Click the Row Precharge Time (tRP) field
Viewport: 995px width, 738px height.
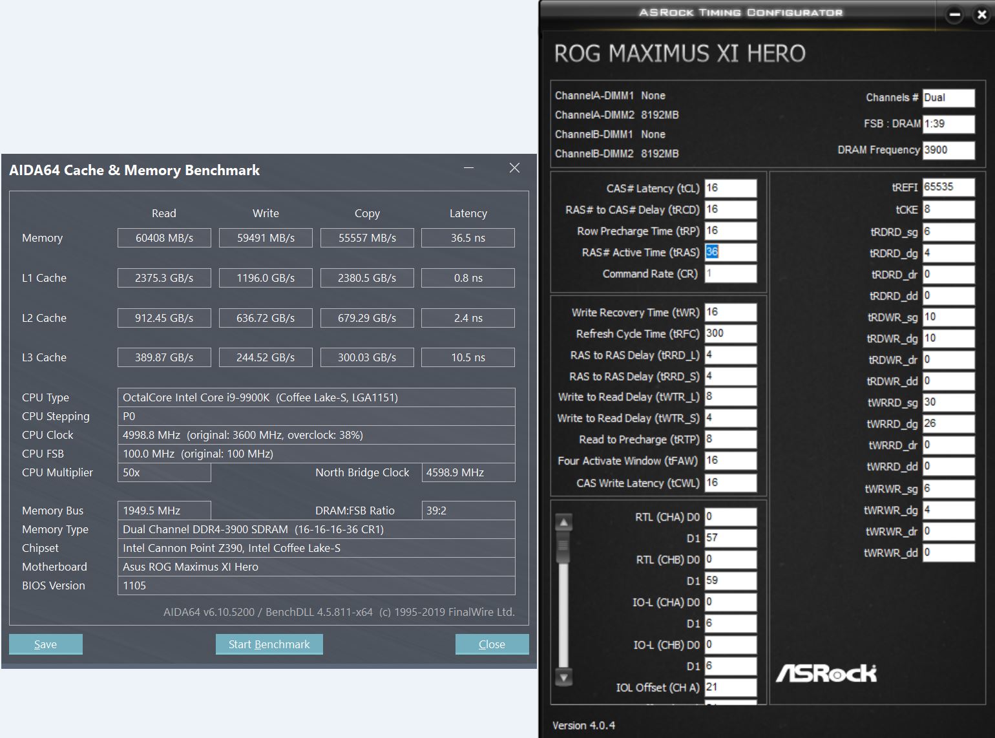pyautogui.click(x=730, y=231)
